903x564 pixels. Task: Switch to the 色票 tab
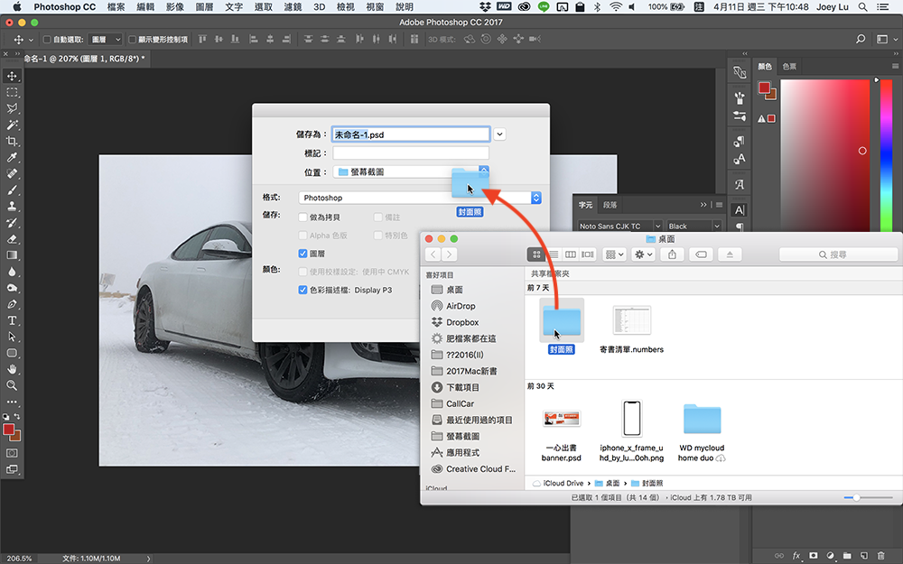[789, 66]
